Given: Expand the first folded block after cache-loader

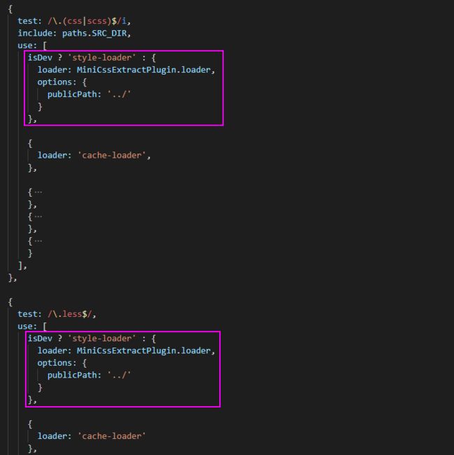Looking at the screenshot, I should pyautogui.click(x=38, y=192).
